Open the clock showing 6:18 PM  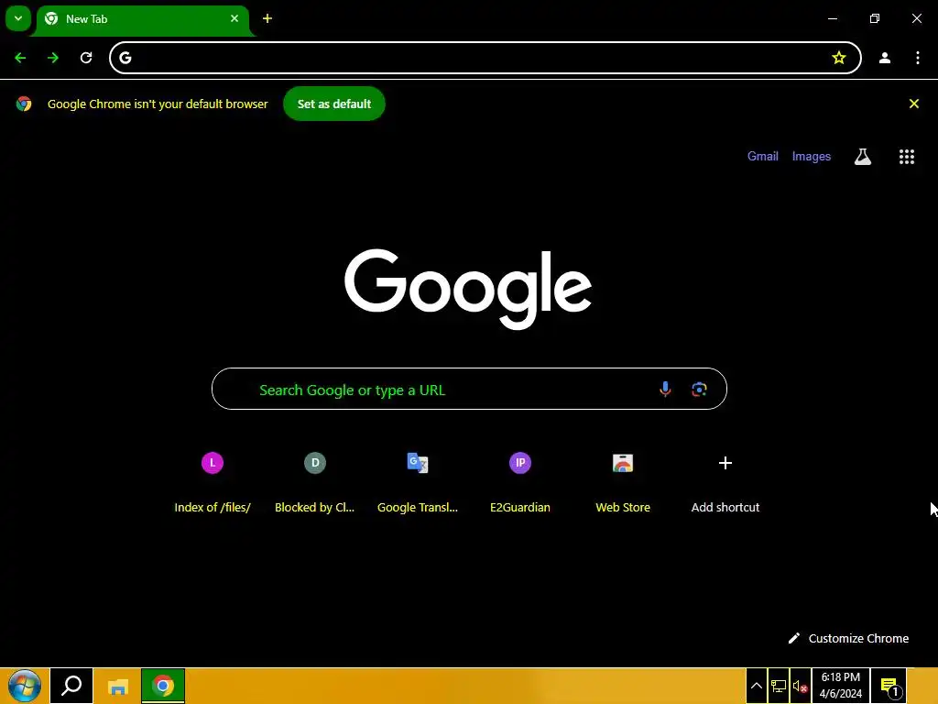coord(841,686)
